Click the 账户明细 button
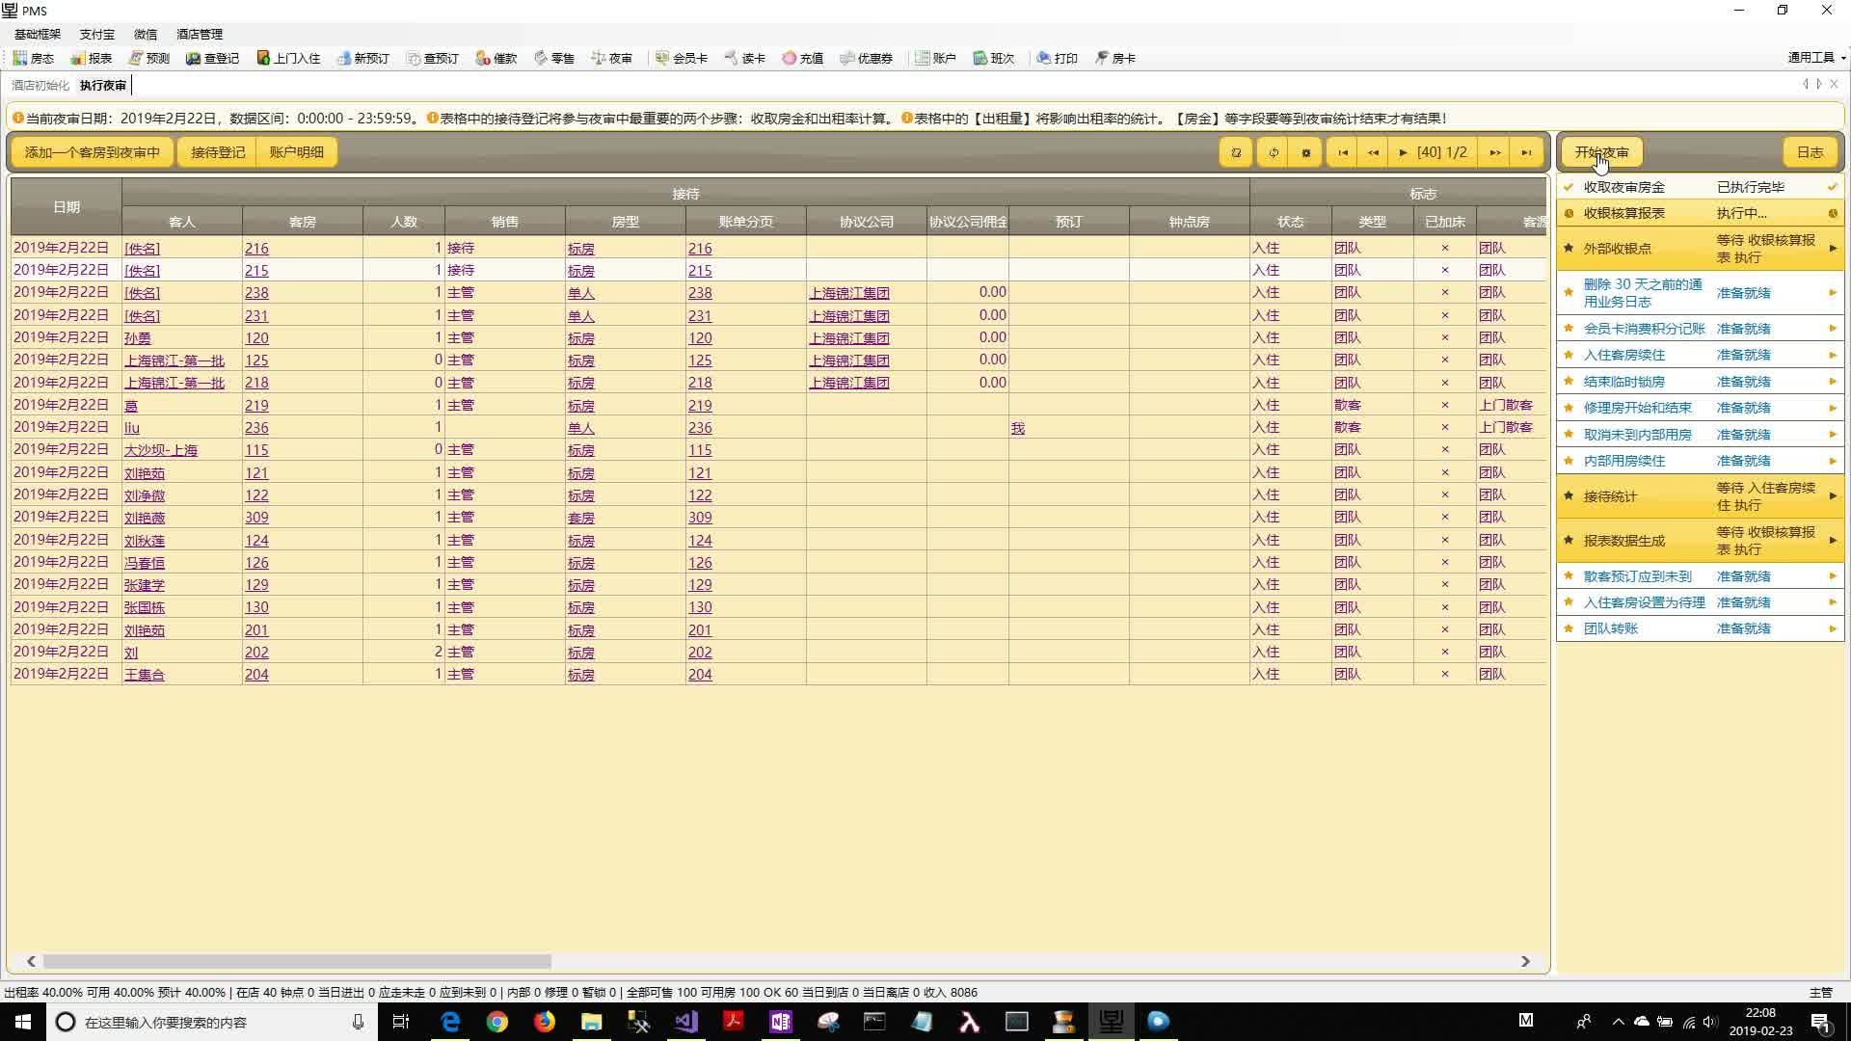1851x1041 pixels. pos(297,152)
